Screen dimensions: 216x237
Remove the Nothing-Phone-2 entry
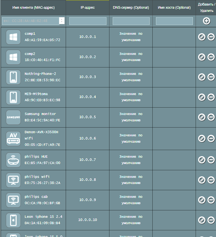click(211, 77)
